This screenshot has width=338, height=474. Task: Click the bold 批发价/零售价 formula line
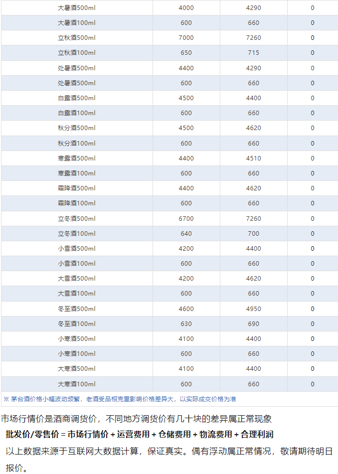point(140,435)
